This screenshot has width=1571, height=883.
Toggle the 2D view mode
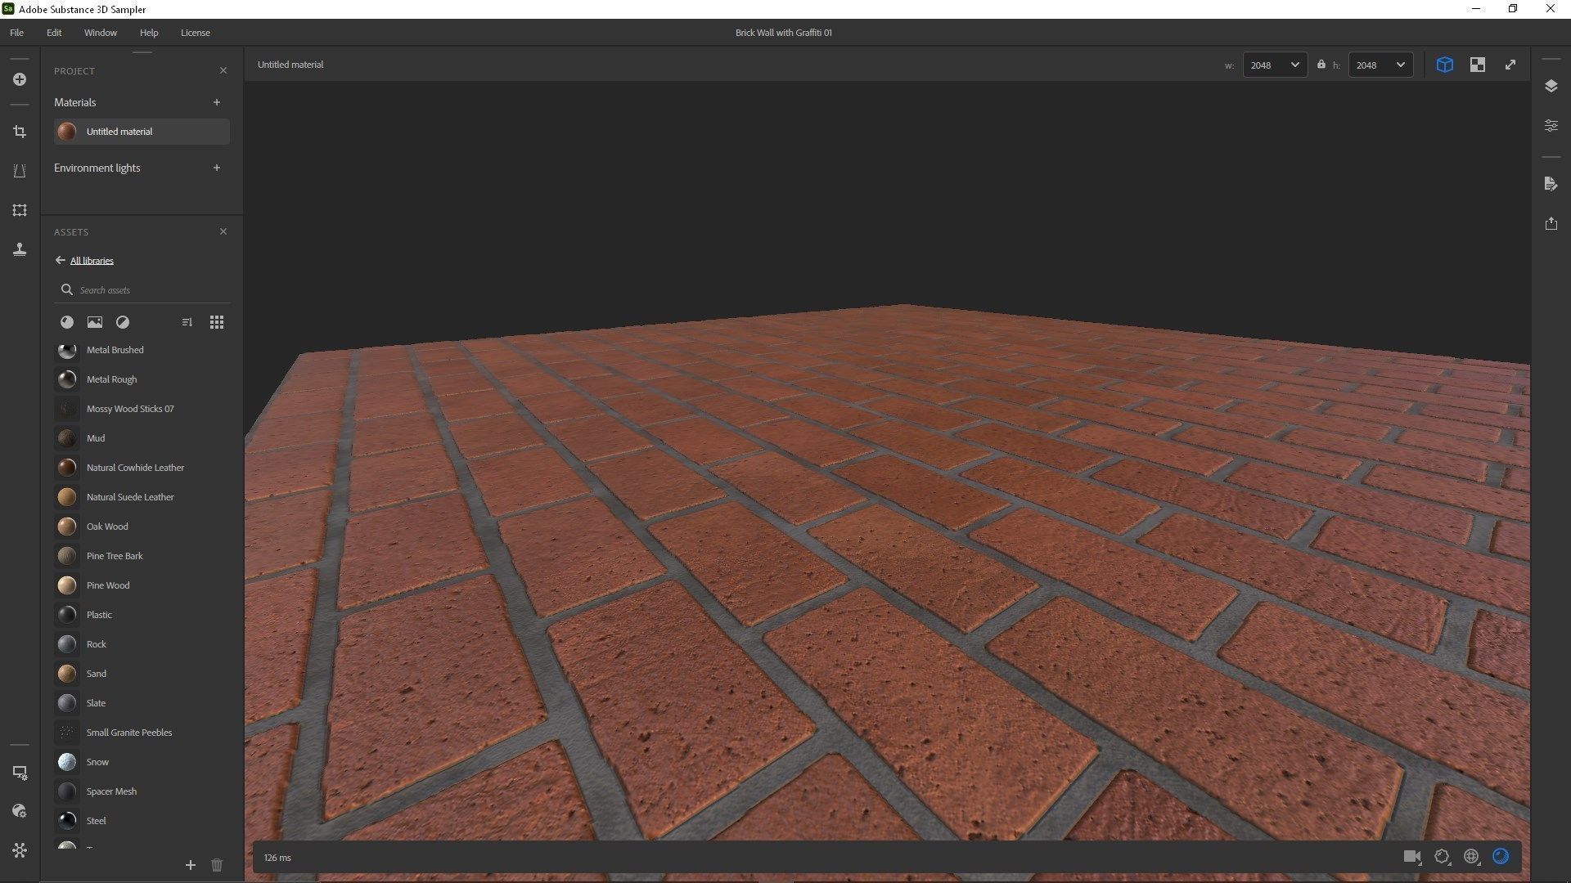tap(1477, 65)
